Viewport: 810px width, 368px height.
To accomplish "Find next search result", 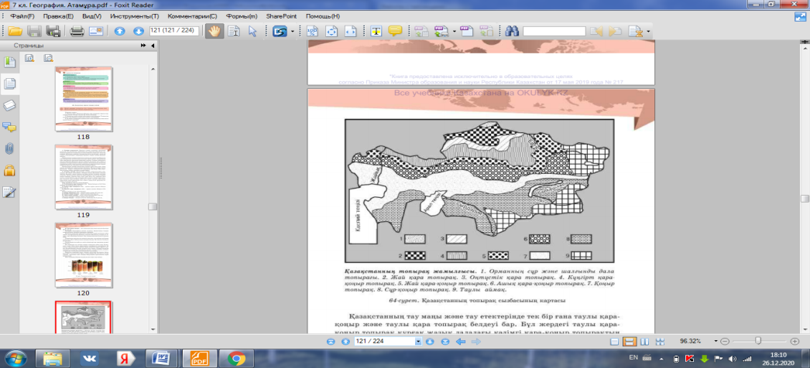I will tap(615, 32).
